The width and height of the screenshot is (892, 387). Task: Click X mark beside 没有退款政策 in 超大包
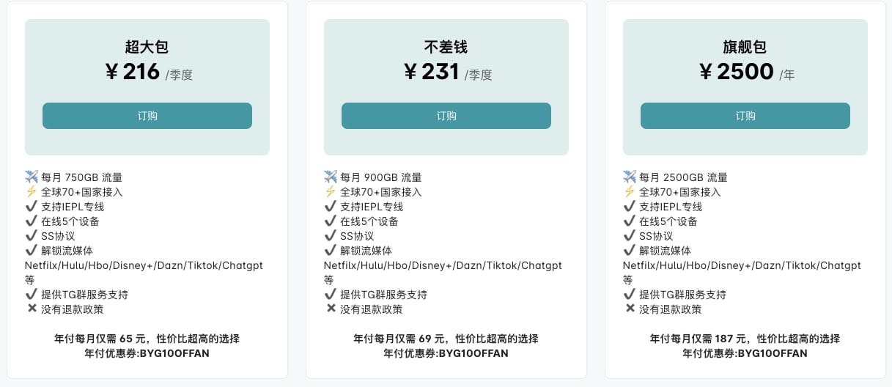(x=32, y=309)
